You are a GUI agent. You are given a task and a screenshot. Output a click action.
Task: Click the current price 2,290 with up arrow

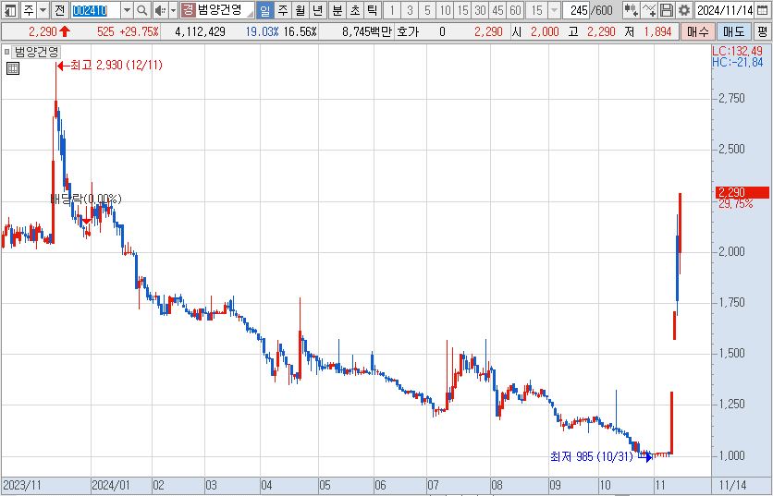[x=49, y=32]
